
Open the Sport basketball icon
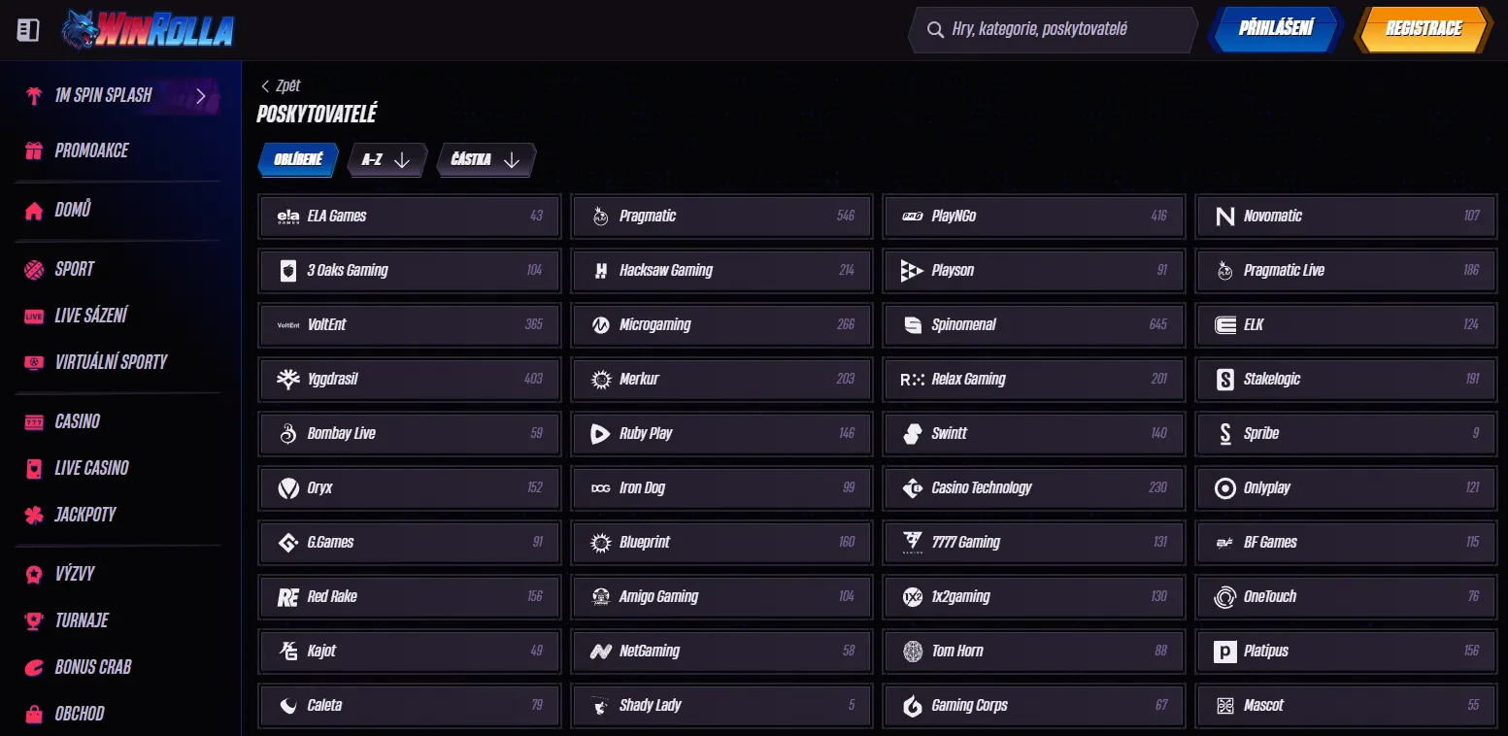click(34, 270)
